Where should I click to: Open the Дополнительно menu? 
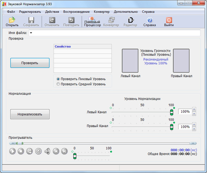coord(126,11)
